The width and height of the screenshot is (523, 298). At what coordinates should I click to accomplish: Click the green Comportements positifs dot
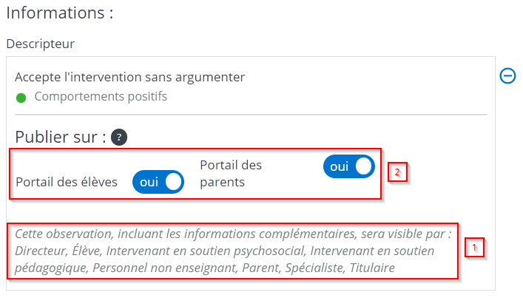tap(21, 97)
